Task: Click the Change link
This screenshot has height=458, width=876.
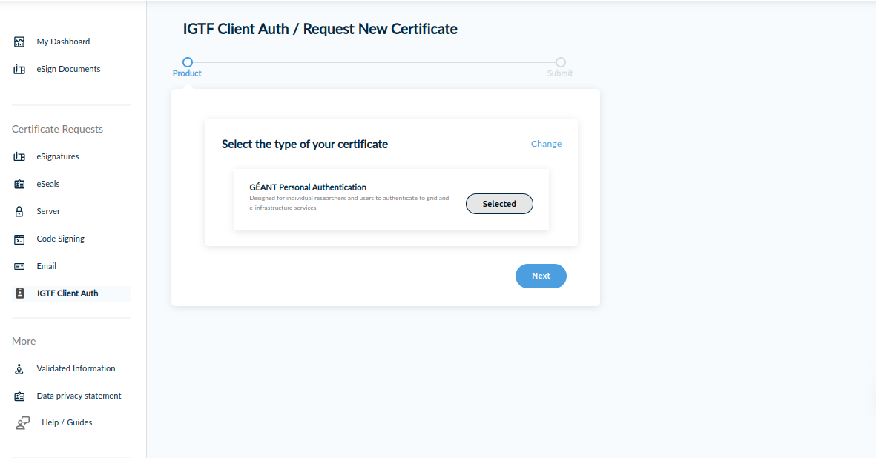Action: pyautogui.click(x=546, y=144)
